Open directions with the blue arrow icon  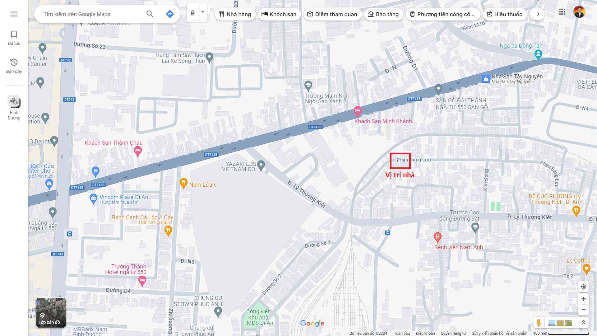click(170, 14)
